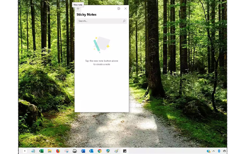The height and width of the screenshot is (154, 240).
Task: Launch Google Chrome from the taskbar
Action: pos(100,151)
